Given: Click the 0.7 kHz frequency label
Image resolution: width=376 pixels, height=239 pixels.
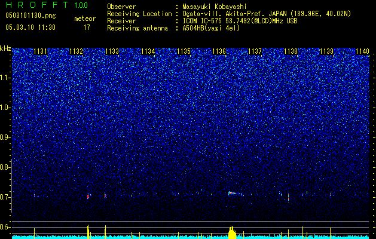Looking at the screenshot, I should click(5, 197).
